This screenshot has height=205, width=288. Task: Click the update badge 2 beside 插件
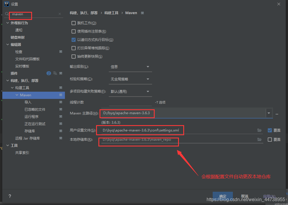(49, 73)
